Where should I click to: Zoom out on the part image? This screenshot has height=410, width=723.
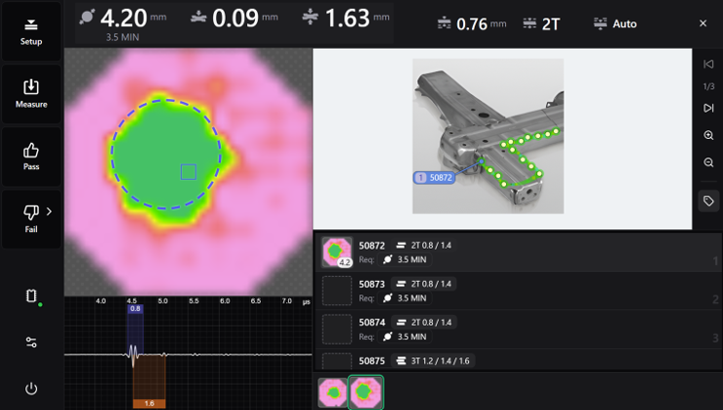pos(708,162)
